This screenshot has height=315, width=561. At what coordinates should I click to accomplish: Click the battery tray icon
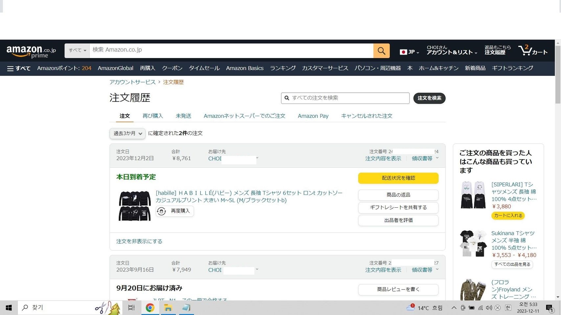tap(472, 308)
